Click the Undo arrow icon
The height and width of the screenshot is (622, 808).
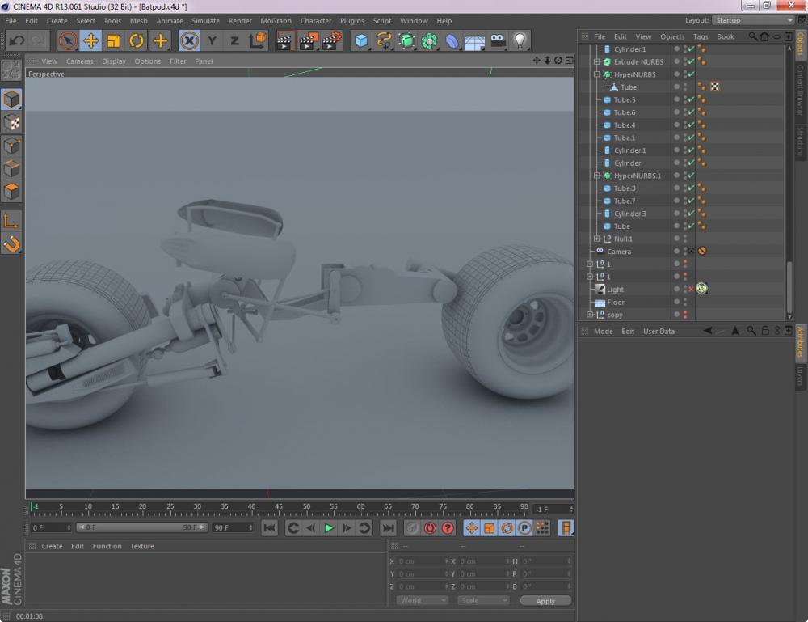(x=17, y=40)
